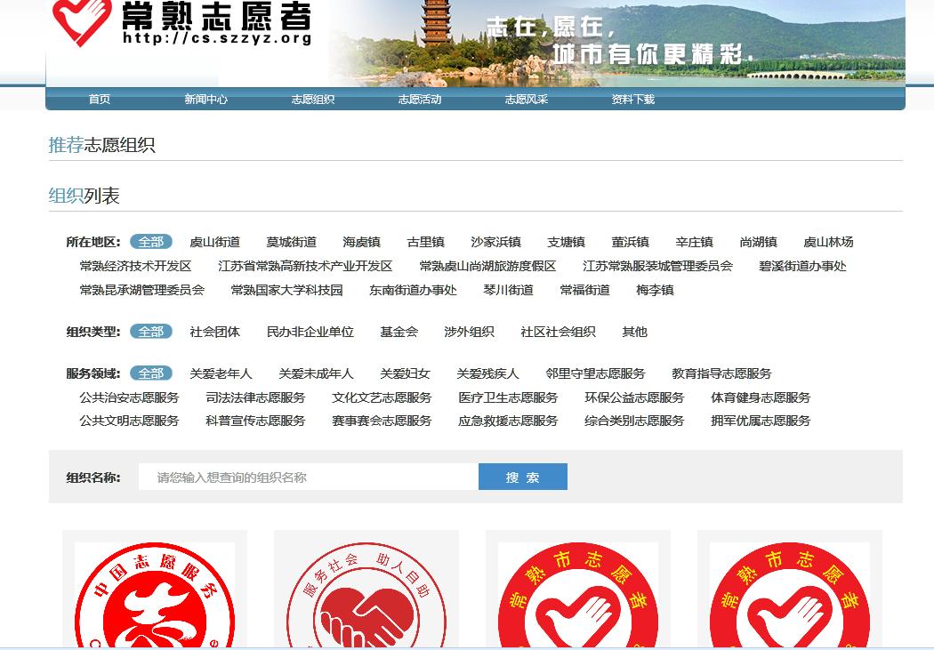Filter by 江苏常熟服装城管理委员会
This screenshot has width=934, height=650.
coord(657,266)
